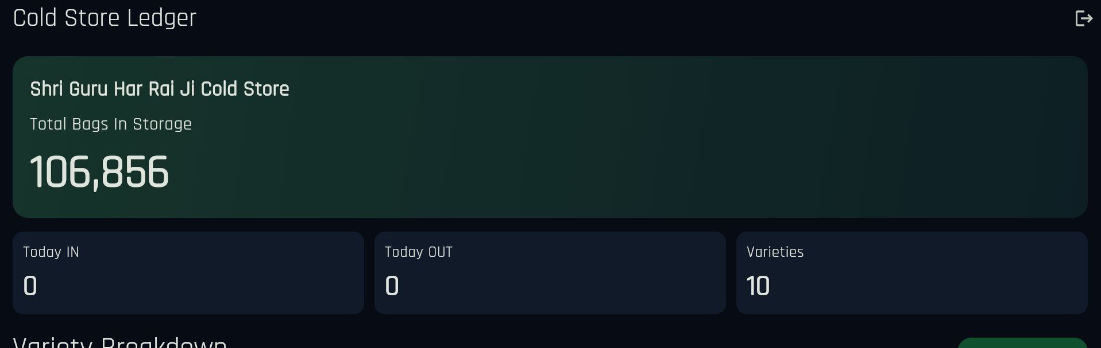Click the Today OUT count of zero
1101x348 pixels.
click(392, 286)
